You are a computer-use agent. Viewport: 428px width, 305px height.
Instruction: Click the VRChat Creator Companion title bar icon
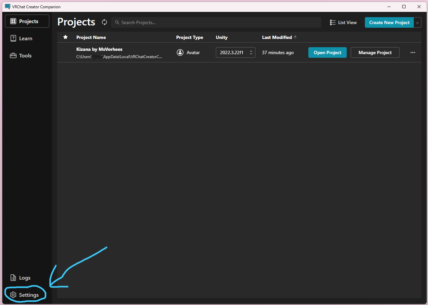pyautogui.click(x=8, y=6)
